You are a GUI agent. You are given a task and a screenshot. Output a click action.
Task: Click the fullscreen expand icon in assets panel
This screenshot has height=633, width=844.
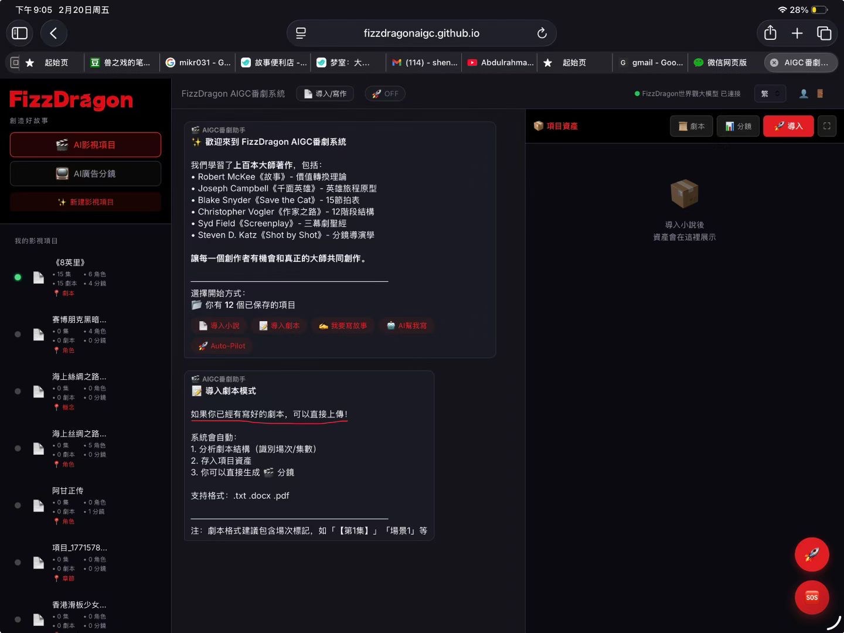point(826,126)
